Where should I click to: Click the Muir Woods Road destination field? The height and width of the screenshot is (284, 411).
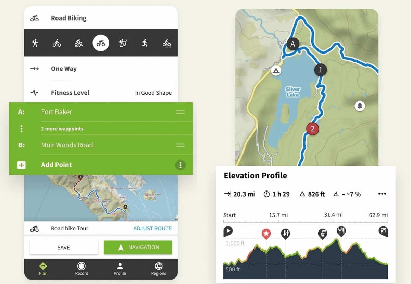click(x=101, y=145)
